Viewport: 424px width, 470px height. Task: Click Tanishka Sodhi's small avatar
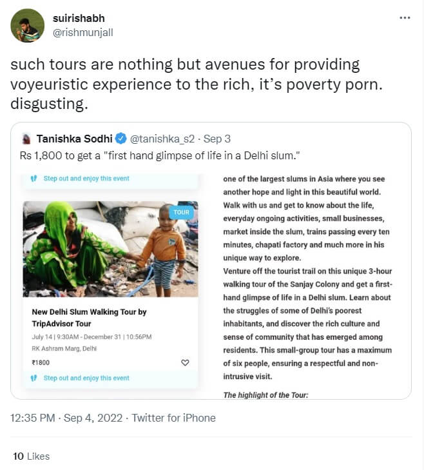point(26,139)
